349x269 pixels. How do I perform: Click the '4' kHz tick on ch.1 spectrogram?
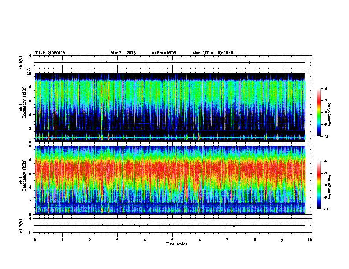pos(31,115)
